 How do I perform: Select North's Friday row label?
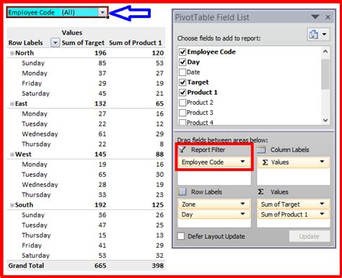[x=32, y=83]
